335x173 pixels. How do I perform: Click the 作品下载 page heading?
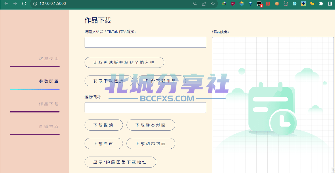click(x=98, y=20)
